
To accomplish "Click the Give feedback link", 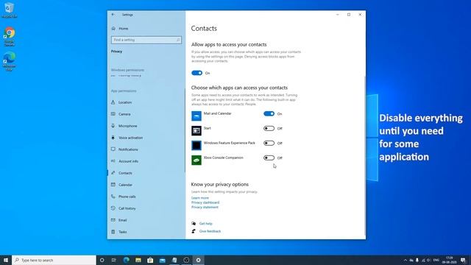I will pyautogui.click(x=210, y=231).
